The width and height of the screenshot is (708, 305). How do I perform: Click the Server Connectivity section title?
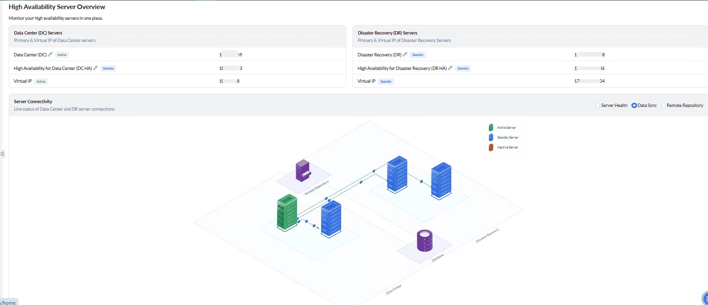33,102
